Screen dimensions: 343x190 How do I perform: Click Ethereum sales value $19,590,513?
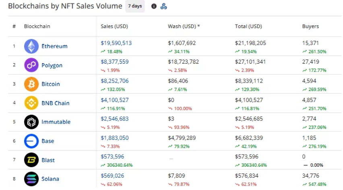click(116, 43)
